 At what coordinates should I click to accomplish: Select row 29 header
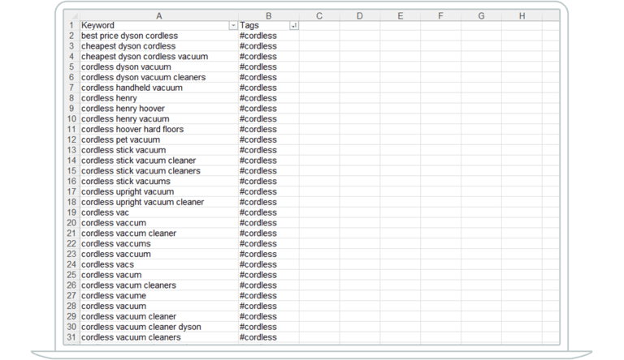point(71,316)
